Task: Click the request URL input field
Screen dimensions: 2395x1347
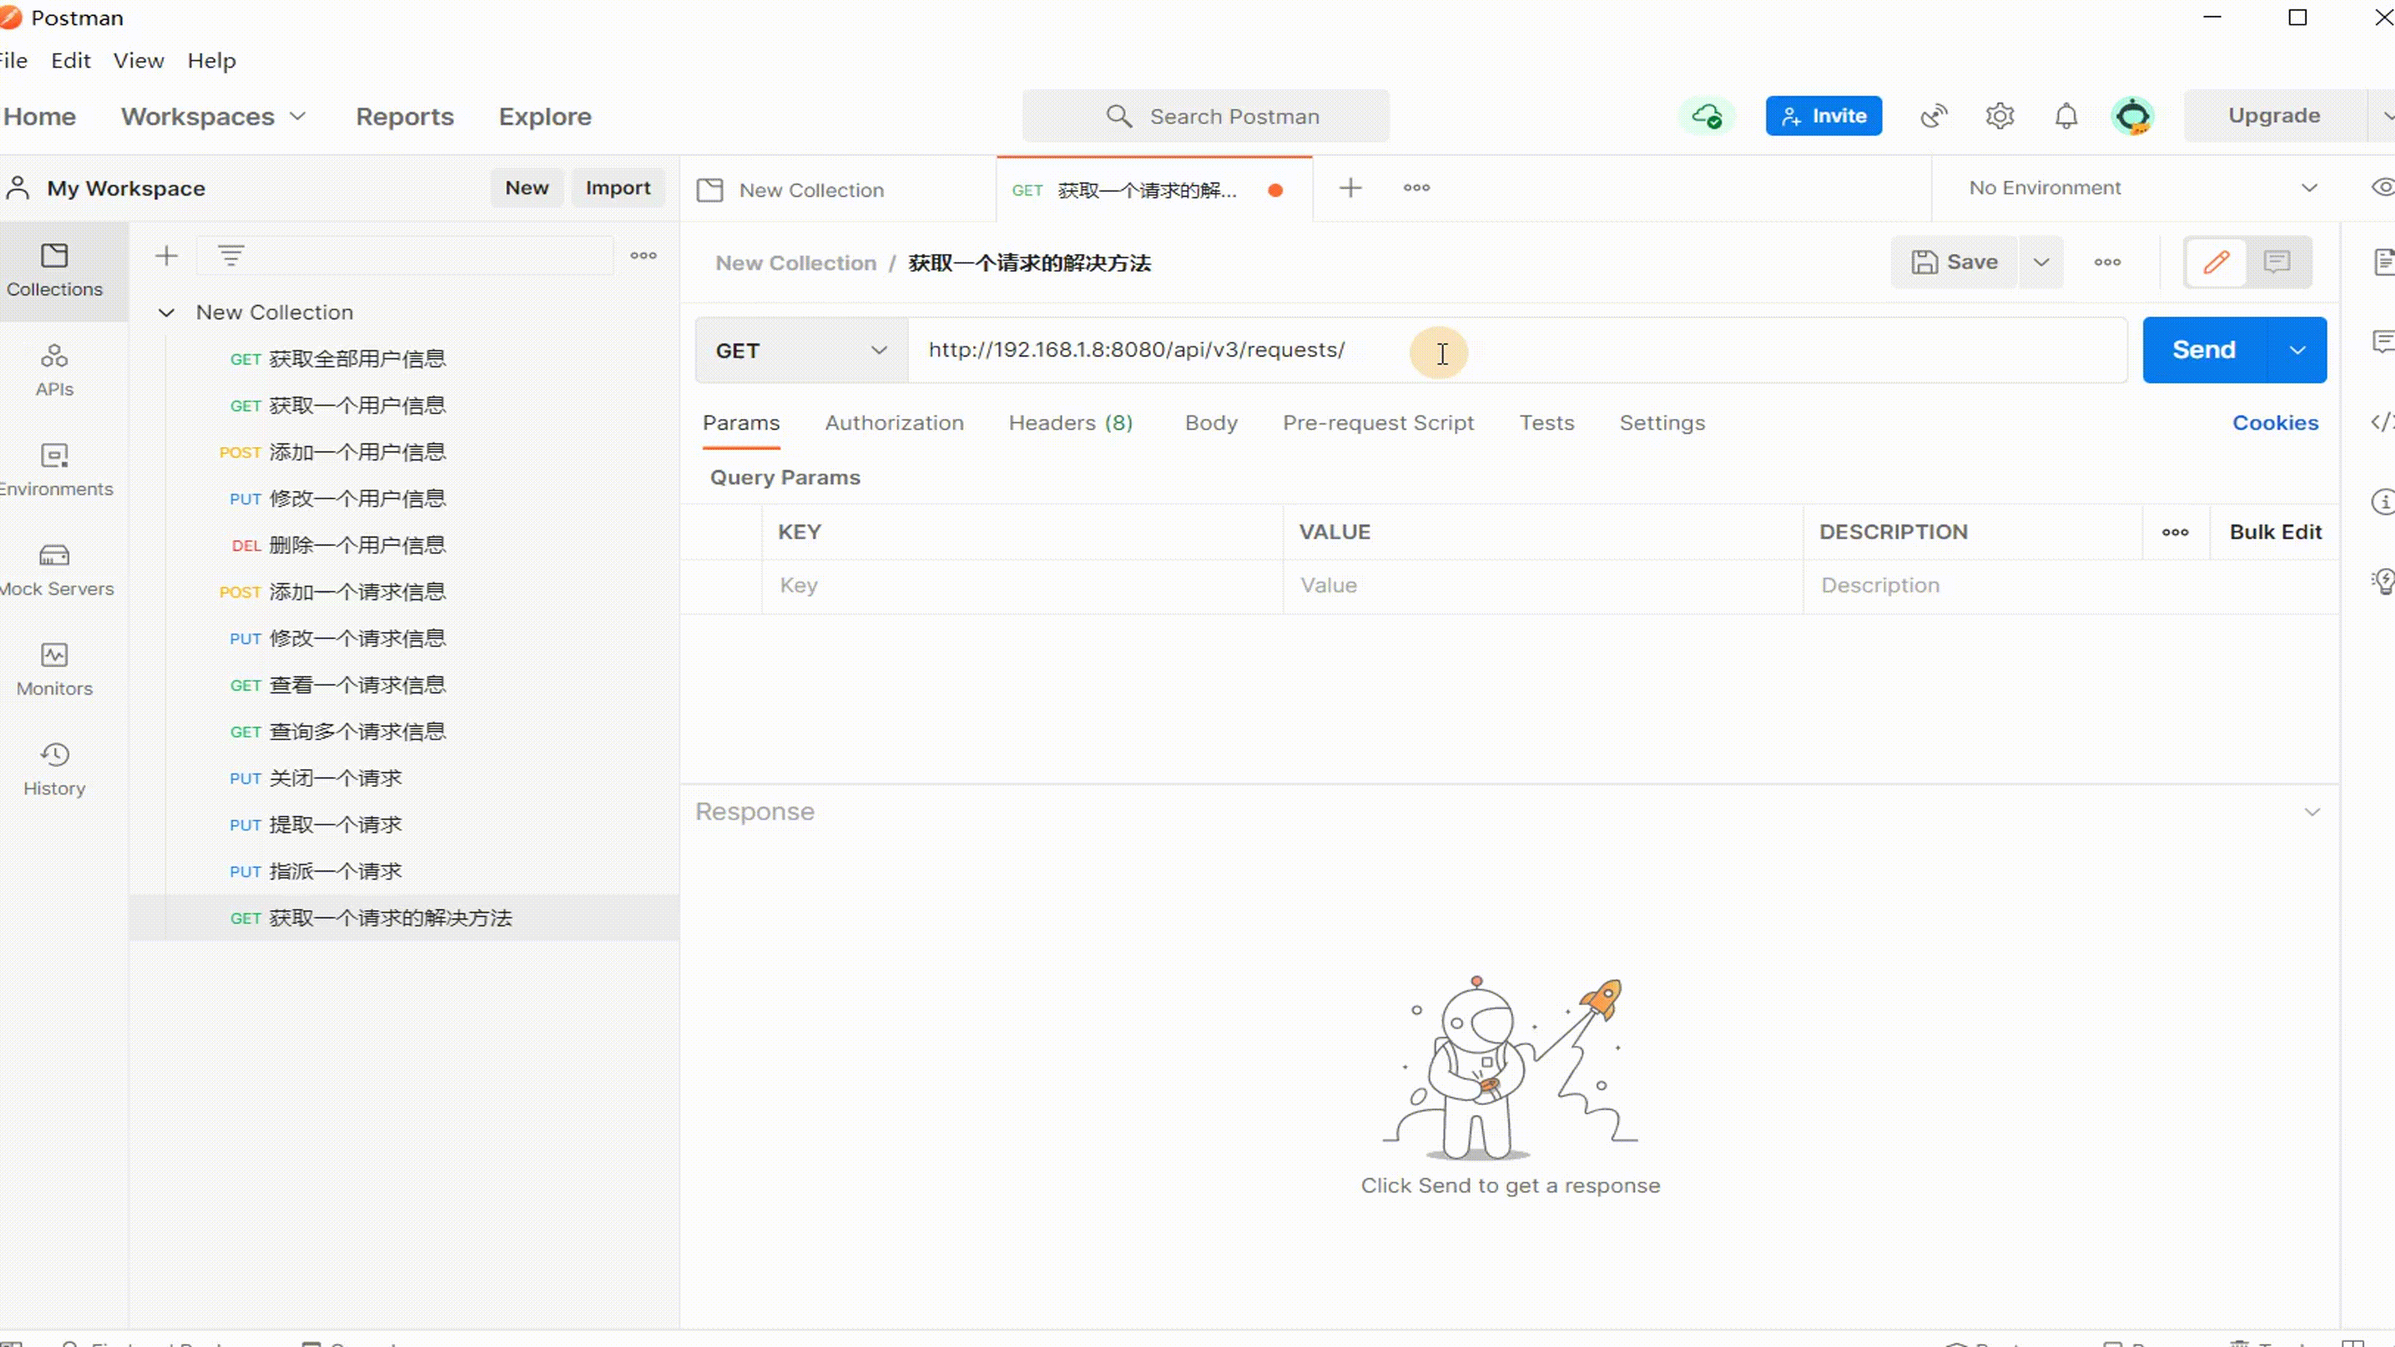Action: click(x=1516, y=350)
